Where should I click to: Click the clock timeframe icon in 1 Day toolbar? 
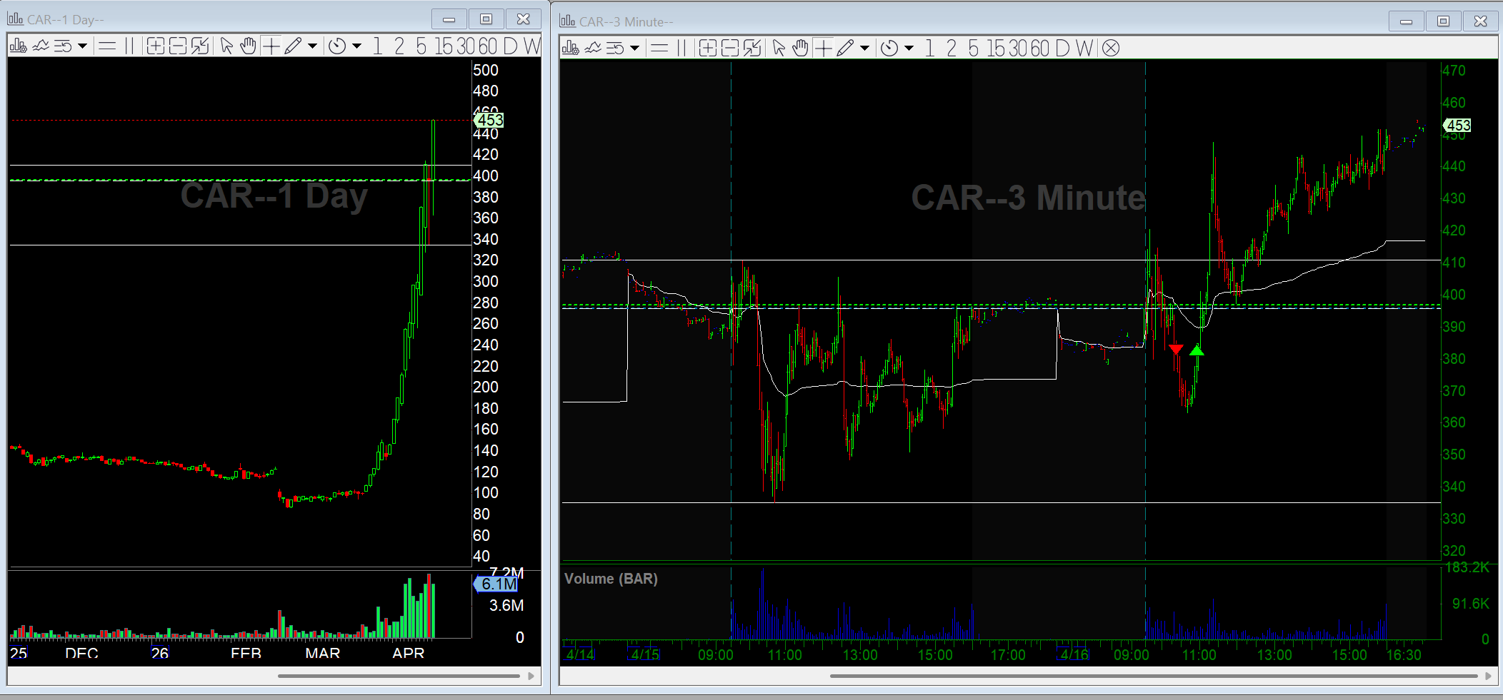click(337, 46)
